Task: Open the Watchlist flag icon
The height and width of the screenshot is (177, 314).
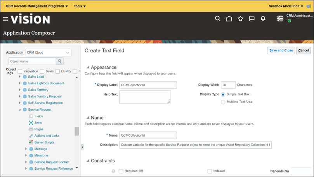Action: [252, 19]
